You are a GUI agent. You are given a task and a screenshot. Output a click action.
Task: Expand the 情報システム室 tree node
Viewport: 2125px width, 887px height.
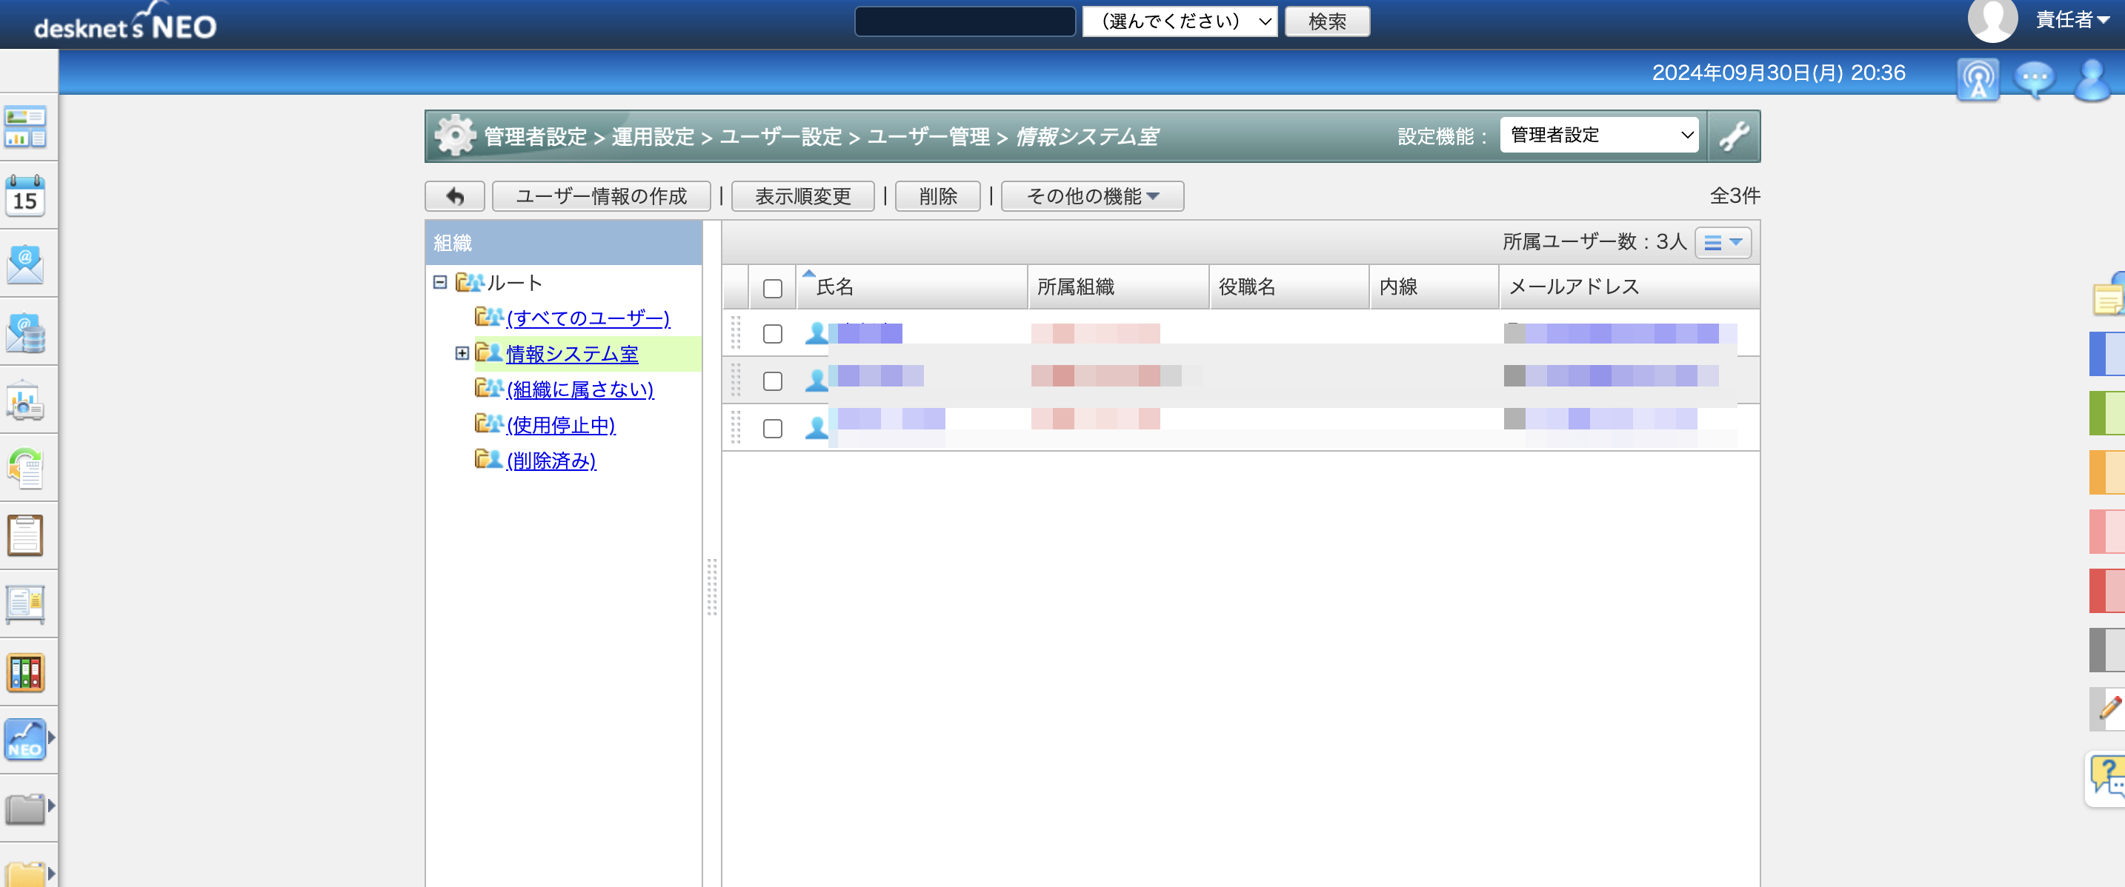tap(462, 354)
